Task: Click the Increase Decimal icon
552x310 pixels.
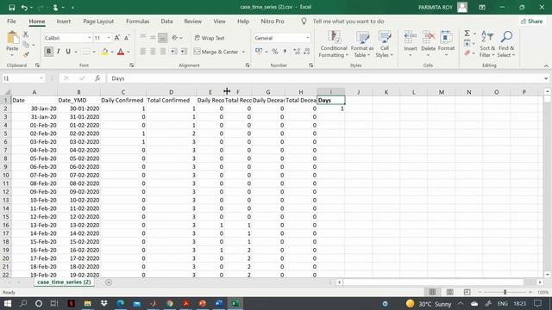Action: pos(297,52)
